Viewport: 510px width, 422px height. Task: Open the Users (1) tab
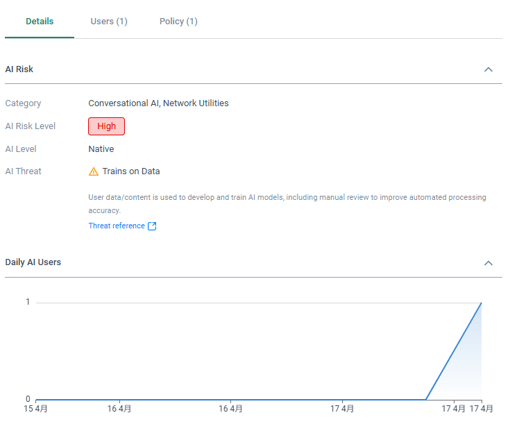[x=109, y=22]
